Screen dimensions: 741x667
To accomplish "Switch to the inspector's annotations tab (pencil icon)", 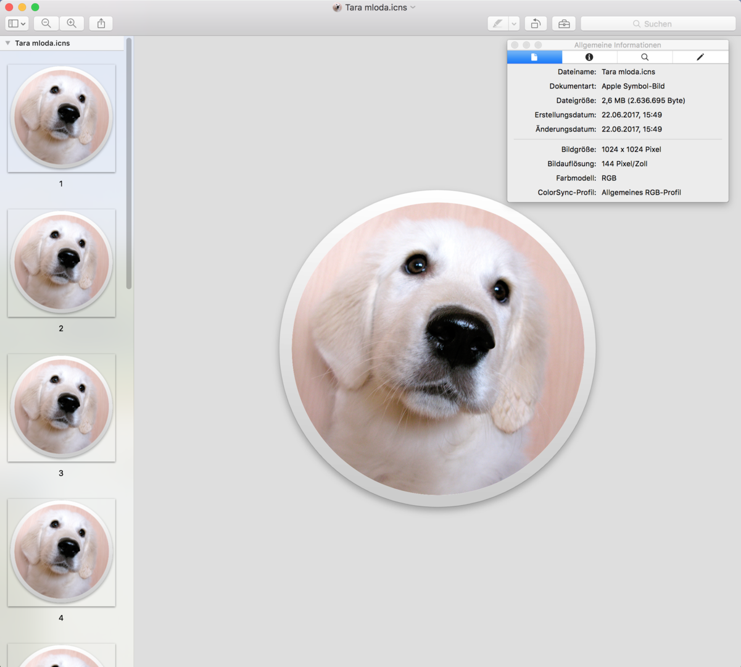I will click(700, 57).
